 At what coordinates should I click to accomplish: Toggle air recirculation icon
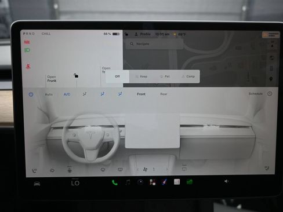pyautogui.click(x=52, y=170)
